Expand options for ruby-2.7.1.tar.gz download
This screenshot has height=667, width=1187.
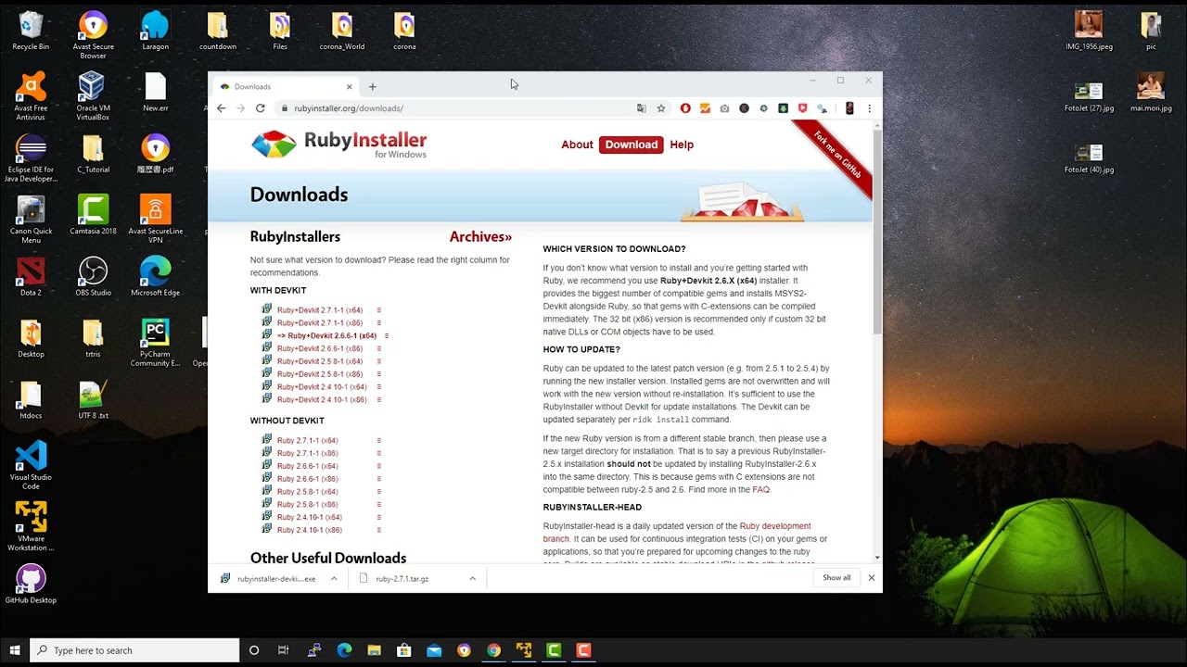[472, 579]
